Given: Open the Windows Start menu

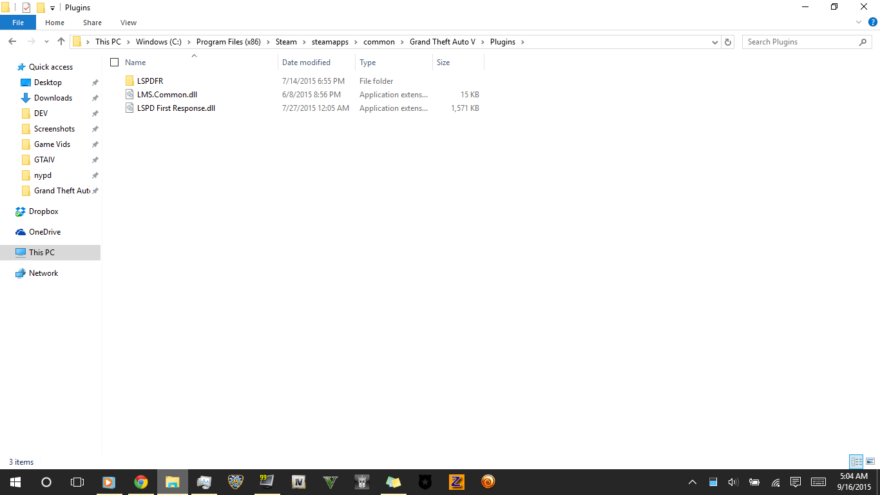Looking at the screenshot, I should tap(15, 482).
